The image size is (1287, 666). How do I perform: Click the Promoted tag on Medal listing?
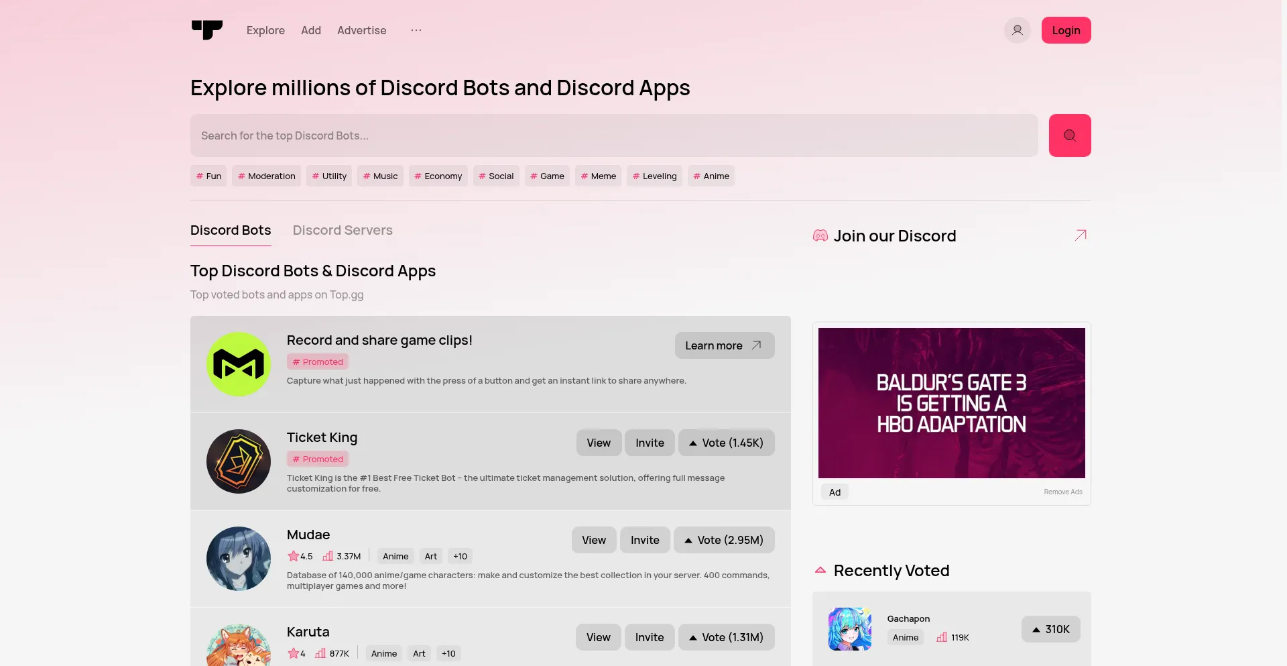(x=318, y=362)
